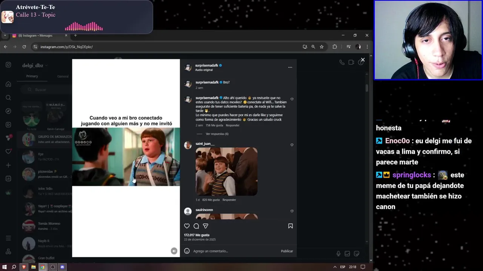Attach image icon in message bar

(x=347, y=254)
